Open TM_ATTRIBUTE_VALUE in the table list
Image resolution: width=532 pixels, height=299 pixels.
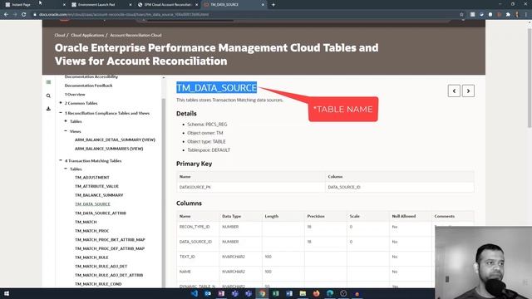pos(96,186)
